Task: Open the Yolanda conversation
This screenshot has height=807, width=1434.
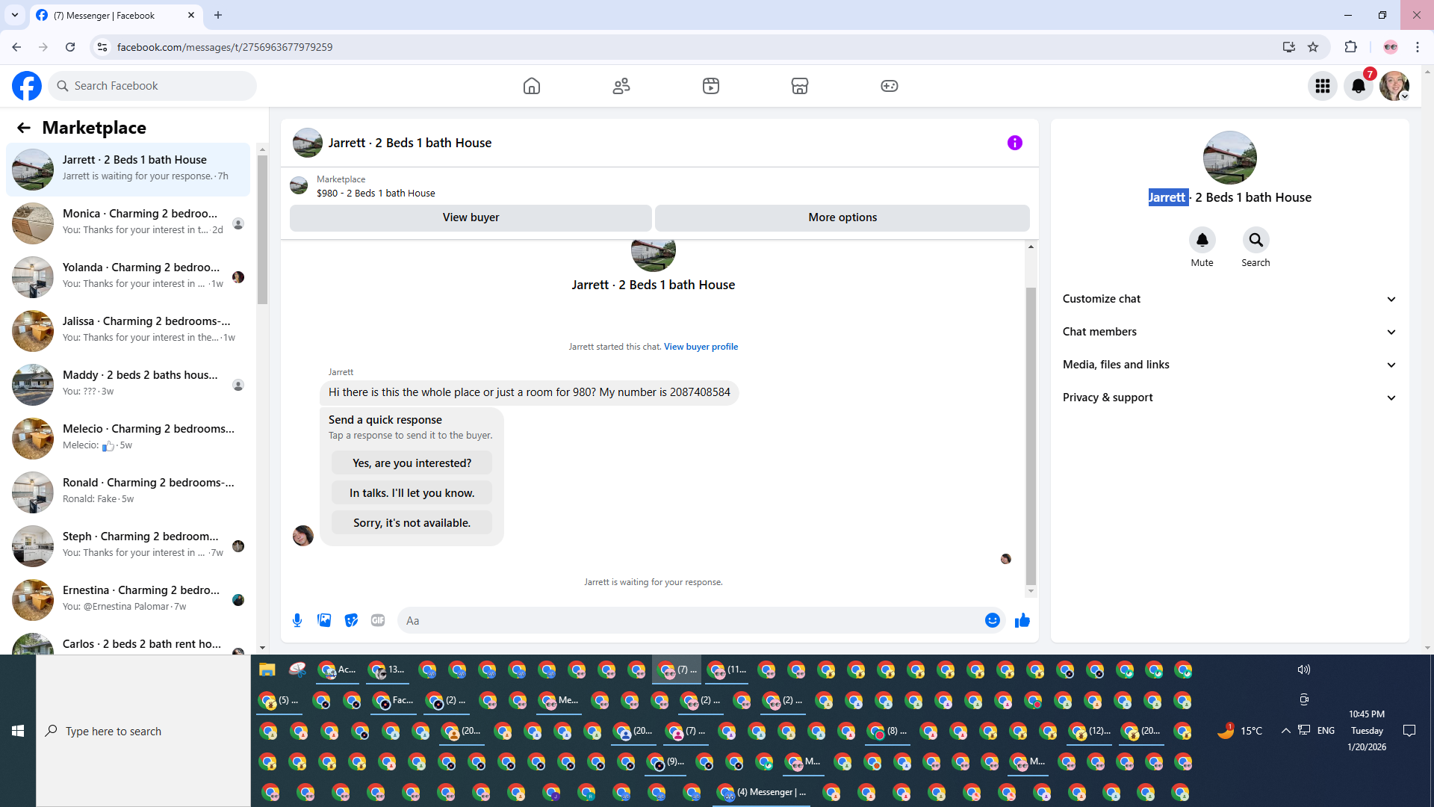Action: [x=128, y=277]
